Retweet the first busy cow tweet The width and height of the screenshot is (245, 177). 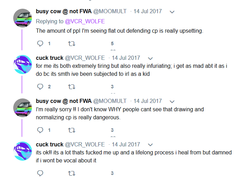(72, 43)
